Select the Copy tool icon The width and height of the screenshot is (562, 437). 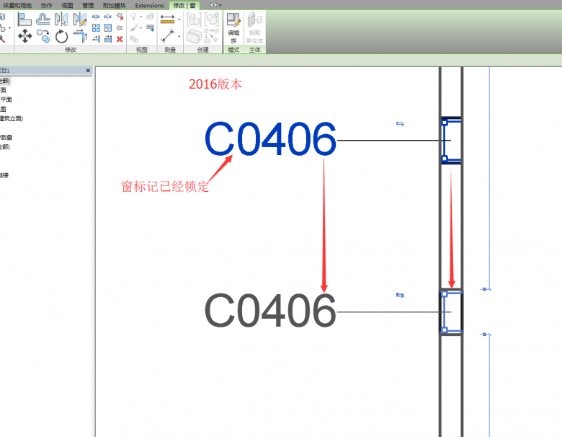click(43, 35)
